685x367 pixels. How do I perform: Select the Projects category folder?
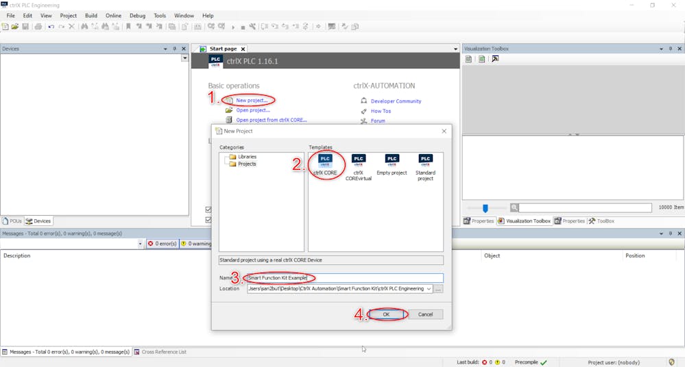click(x=243, y=164)
